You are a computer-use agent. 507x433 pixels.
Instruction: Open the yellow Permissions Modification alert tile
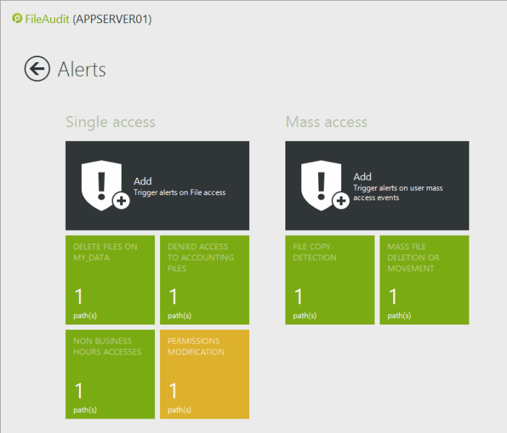point(204,374)
